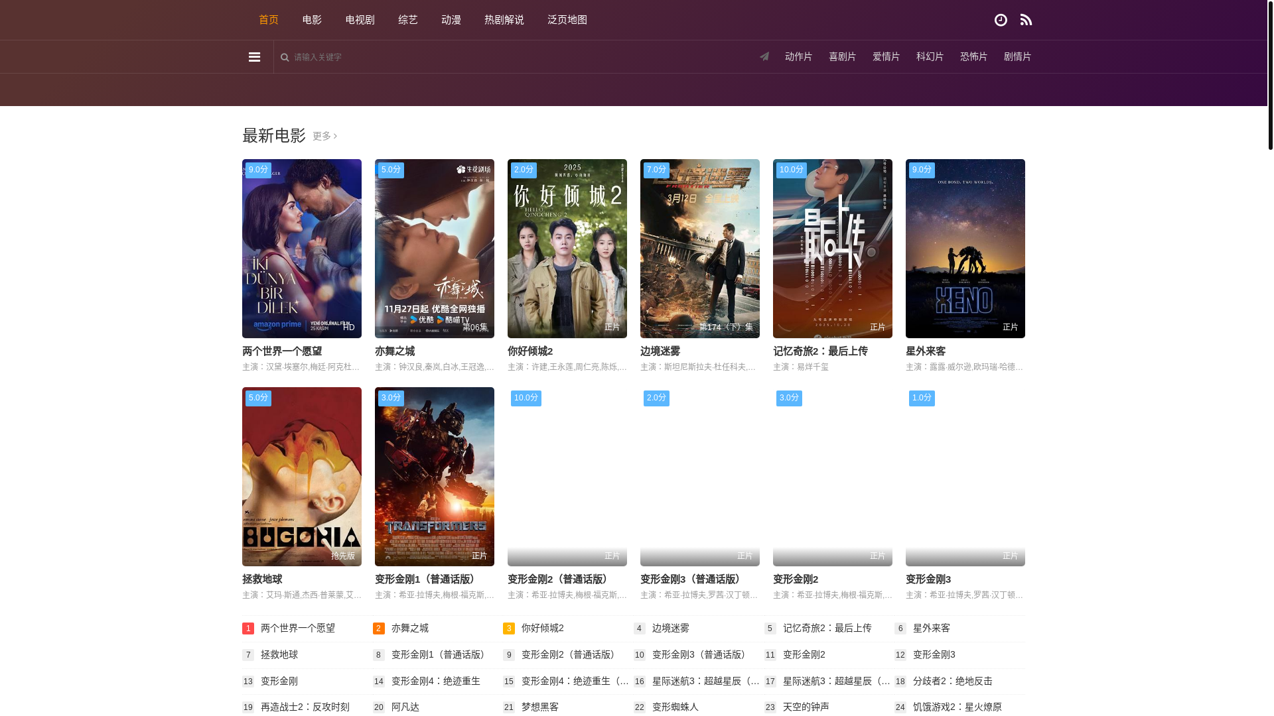Open the blank 变形金刚3（普通话版） poster
Image resolution: width=1274 pixels, height=716 pixels.
[x=700, y=477]
